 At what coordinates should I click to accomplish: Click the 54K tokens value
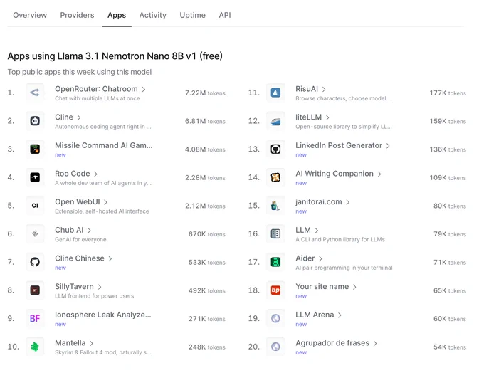tap(450, 347)
